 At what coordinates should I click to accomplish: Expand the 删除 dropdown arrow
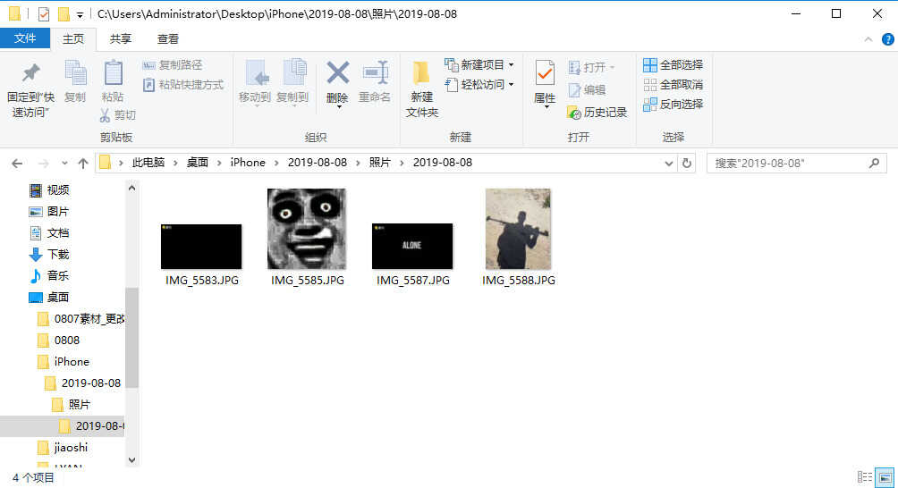338,107
